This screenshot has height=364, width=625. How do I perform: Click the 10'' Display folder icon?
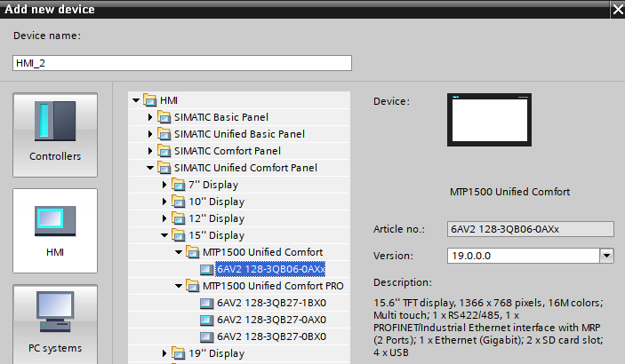[x=178, y=202]
